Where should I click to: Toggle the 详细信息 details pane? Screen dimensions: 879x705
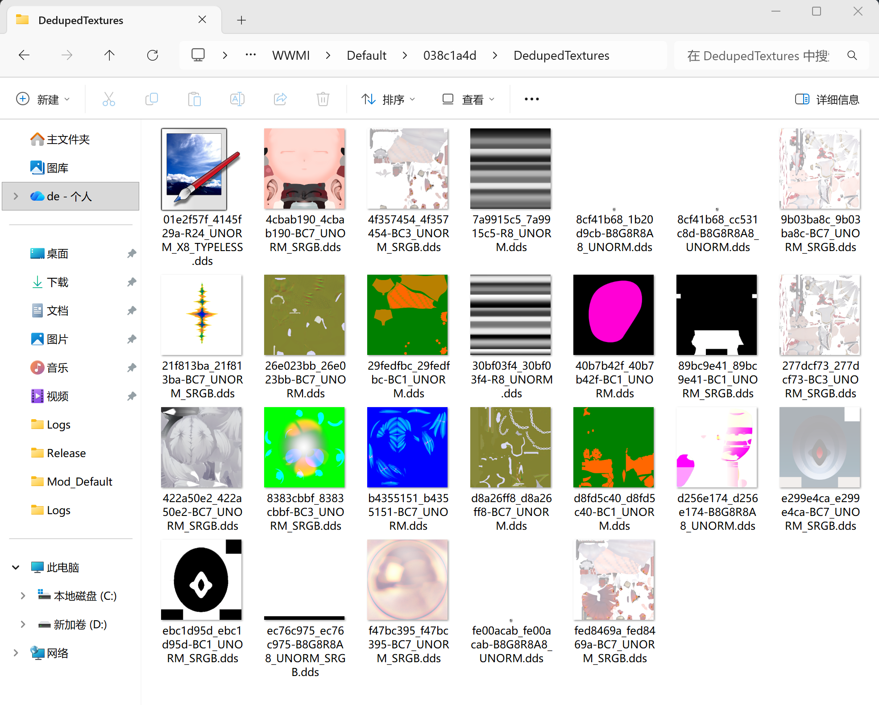[827, 99]
